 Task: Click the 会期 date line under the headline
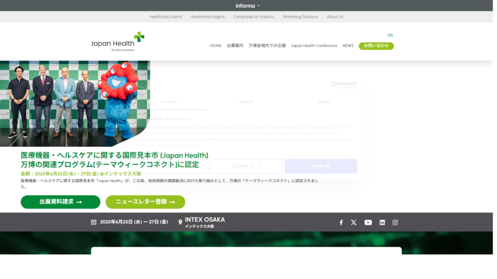[81, 174]
